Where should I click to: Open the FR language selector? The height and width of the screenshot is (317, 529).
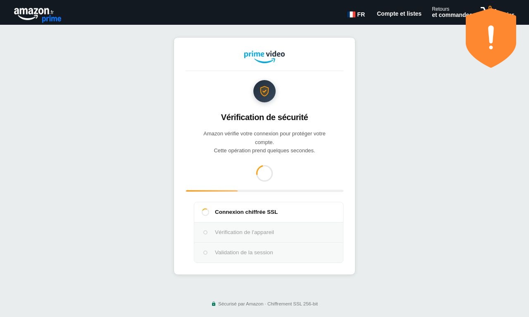point(356,14)
